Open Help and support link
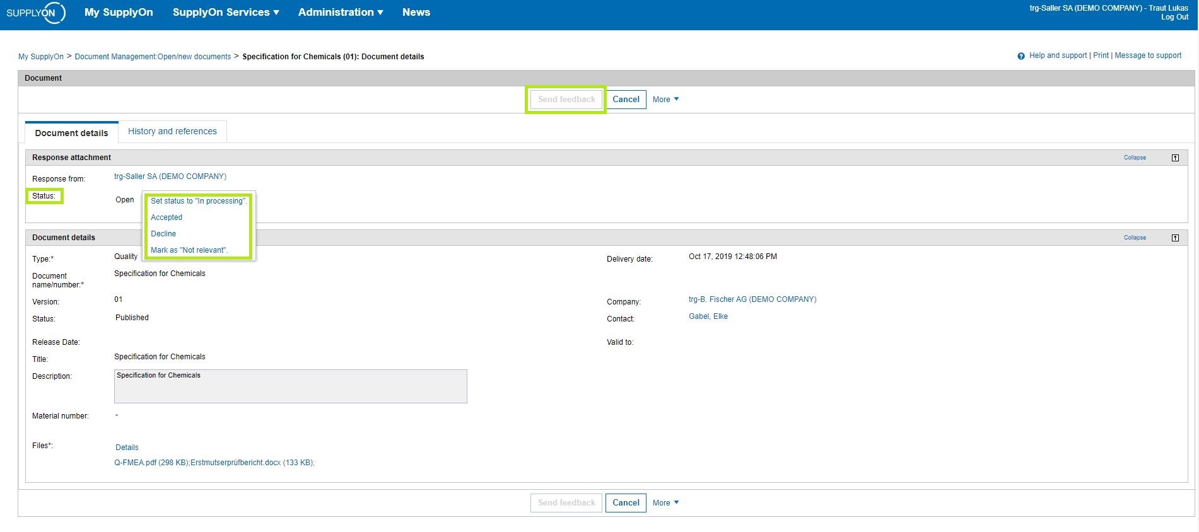This screenshot has height=532, width=1199. coord(1058,55)
